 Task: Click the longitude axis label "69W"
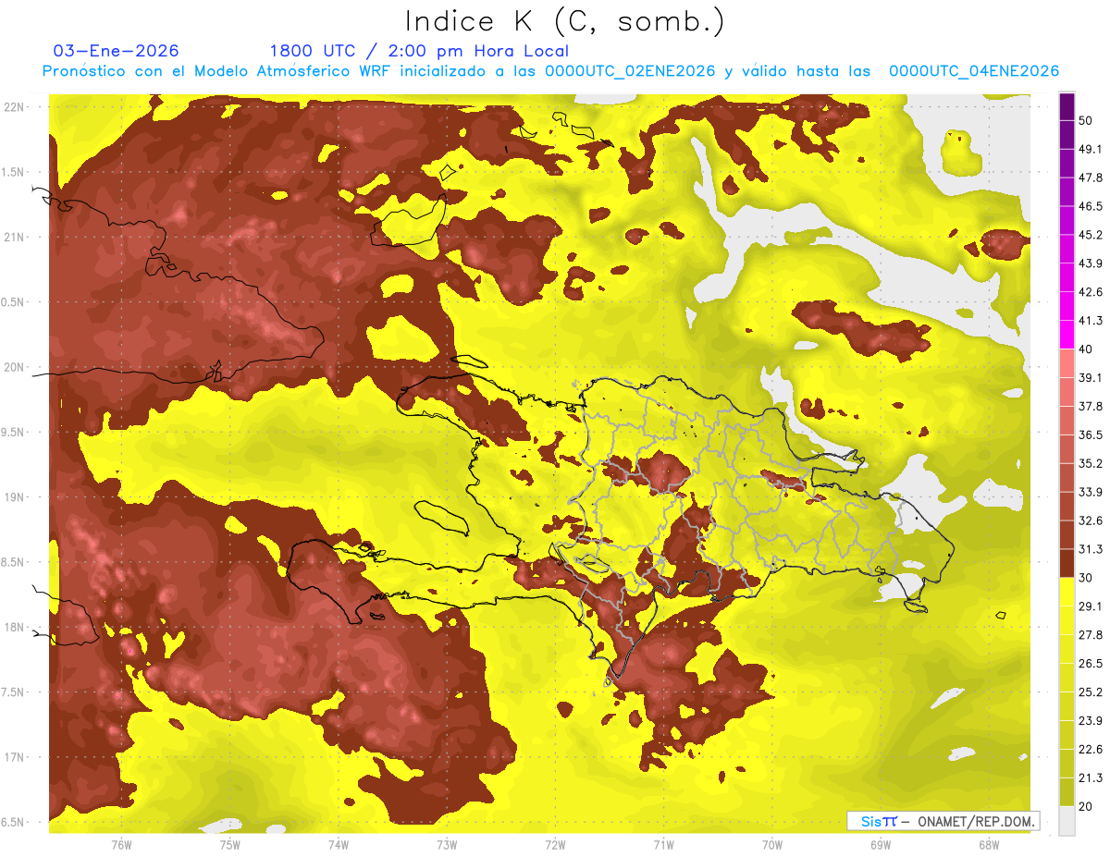click(x=880, y=844)
